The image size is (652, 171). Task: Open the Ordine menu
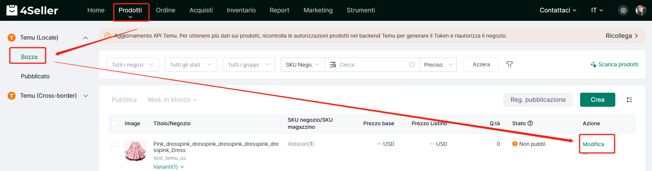pyautogui.click(x=166, y=10)
